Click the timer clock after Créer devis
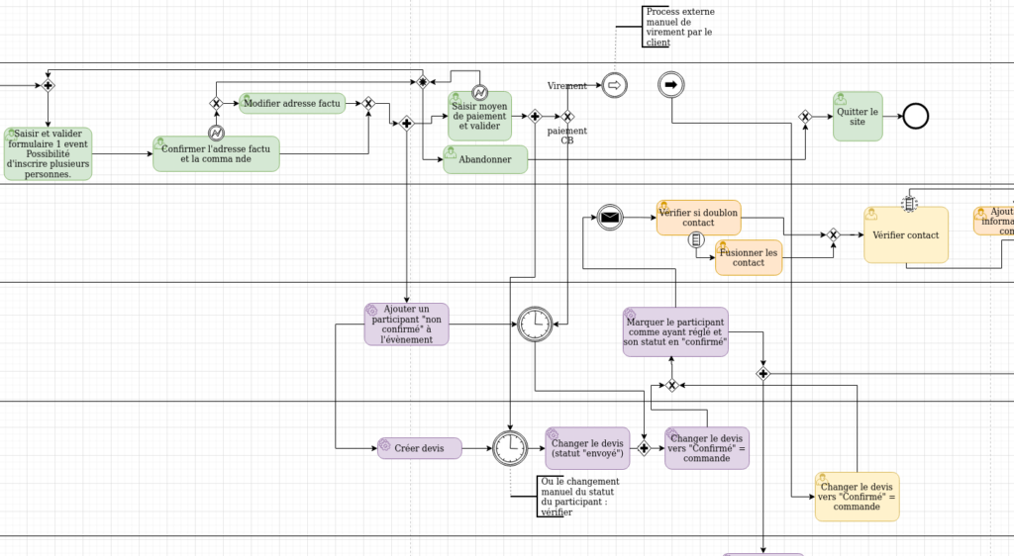The width and height of the screenshot is (1014, 556). [x=510, y=448]
